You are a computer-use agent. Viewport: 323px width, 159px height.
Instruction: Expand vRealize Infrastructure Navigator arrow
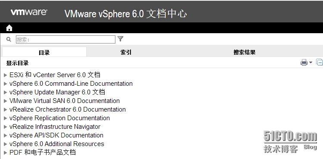pos(6,127)
